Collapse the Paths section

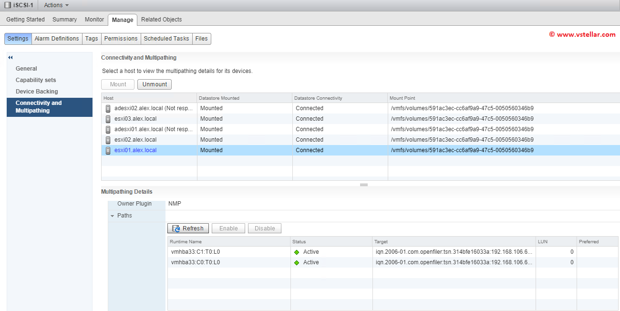click(113, 216)
